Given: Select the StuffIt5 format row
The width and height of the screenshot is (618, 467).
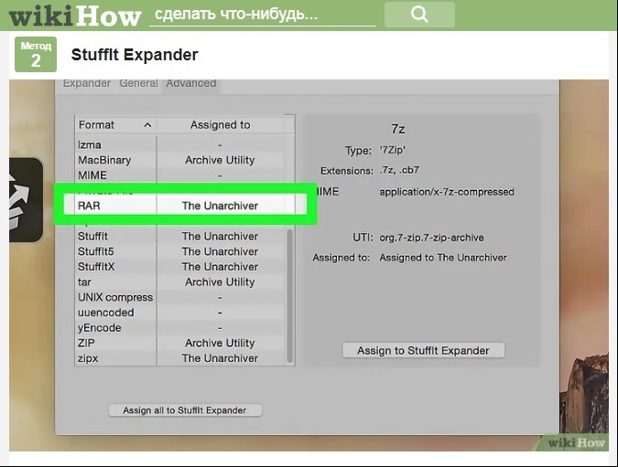Looking at the screenshot, I should tap(179, 251).
